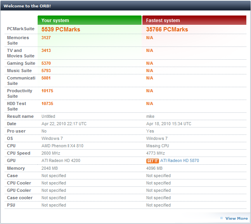Viewport: 251px width, 224px height.
Task: Click Fastest system's PSU 'Not specified' value
Action: pyautogui.click(x=158, y=205)
